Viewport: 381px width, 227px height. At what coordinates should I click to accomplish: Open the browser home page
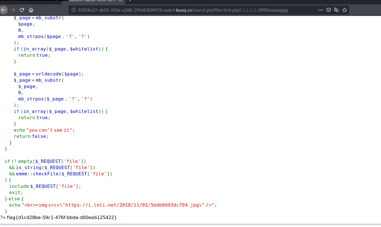click(x=31, y=10)
